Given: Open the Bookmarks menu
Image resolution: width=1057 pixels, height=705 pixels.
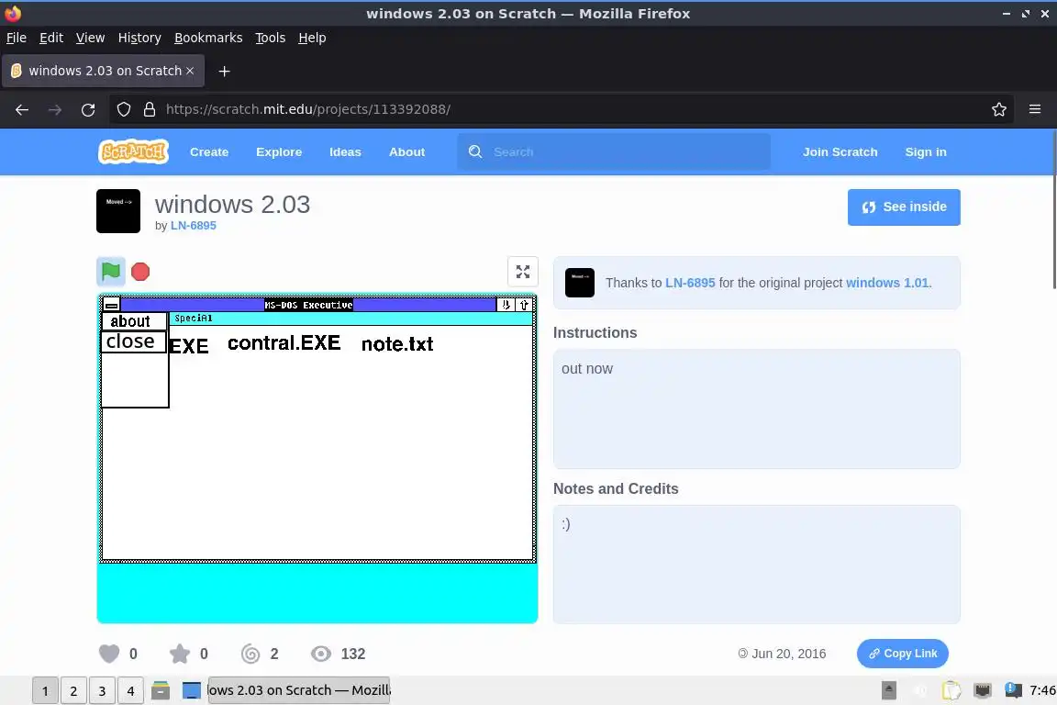Looking at the screenshot, I should (x=208, y=38).
